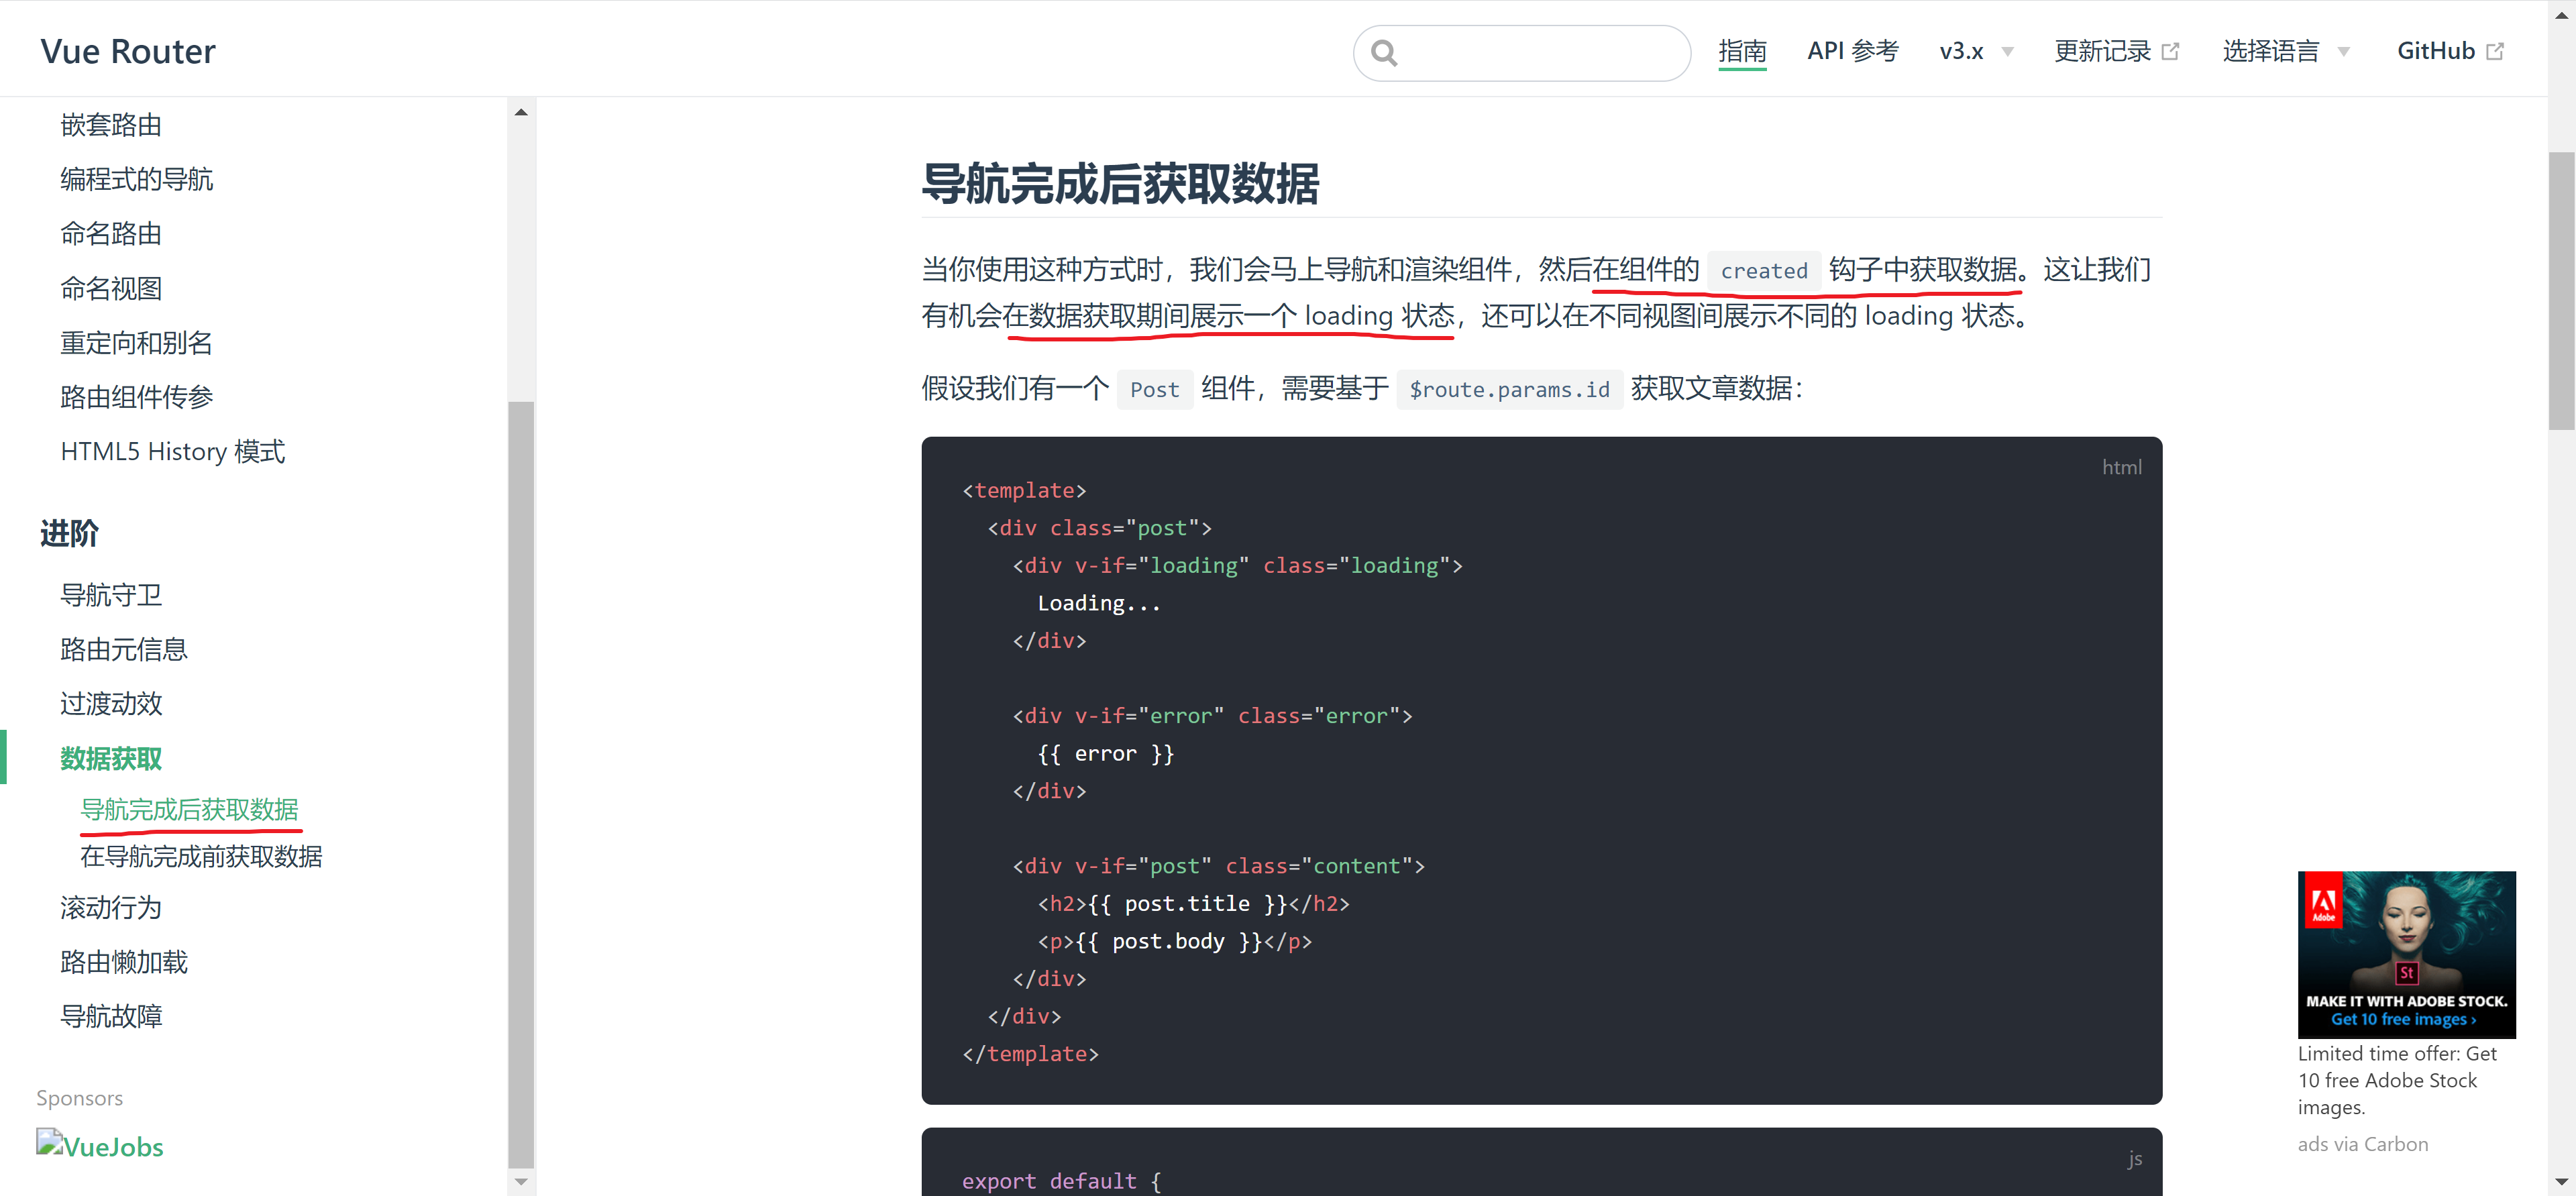
Task: Click external link icon beside 更新记录
Action: [2170, 51]
